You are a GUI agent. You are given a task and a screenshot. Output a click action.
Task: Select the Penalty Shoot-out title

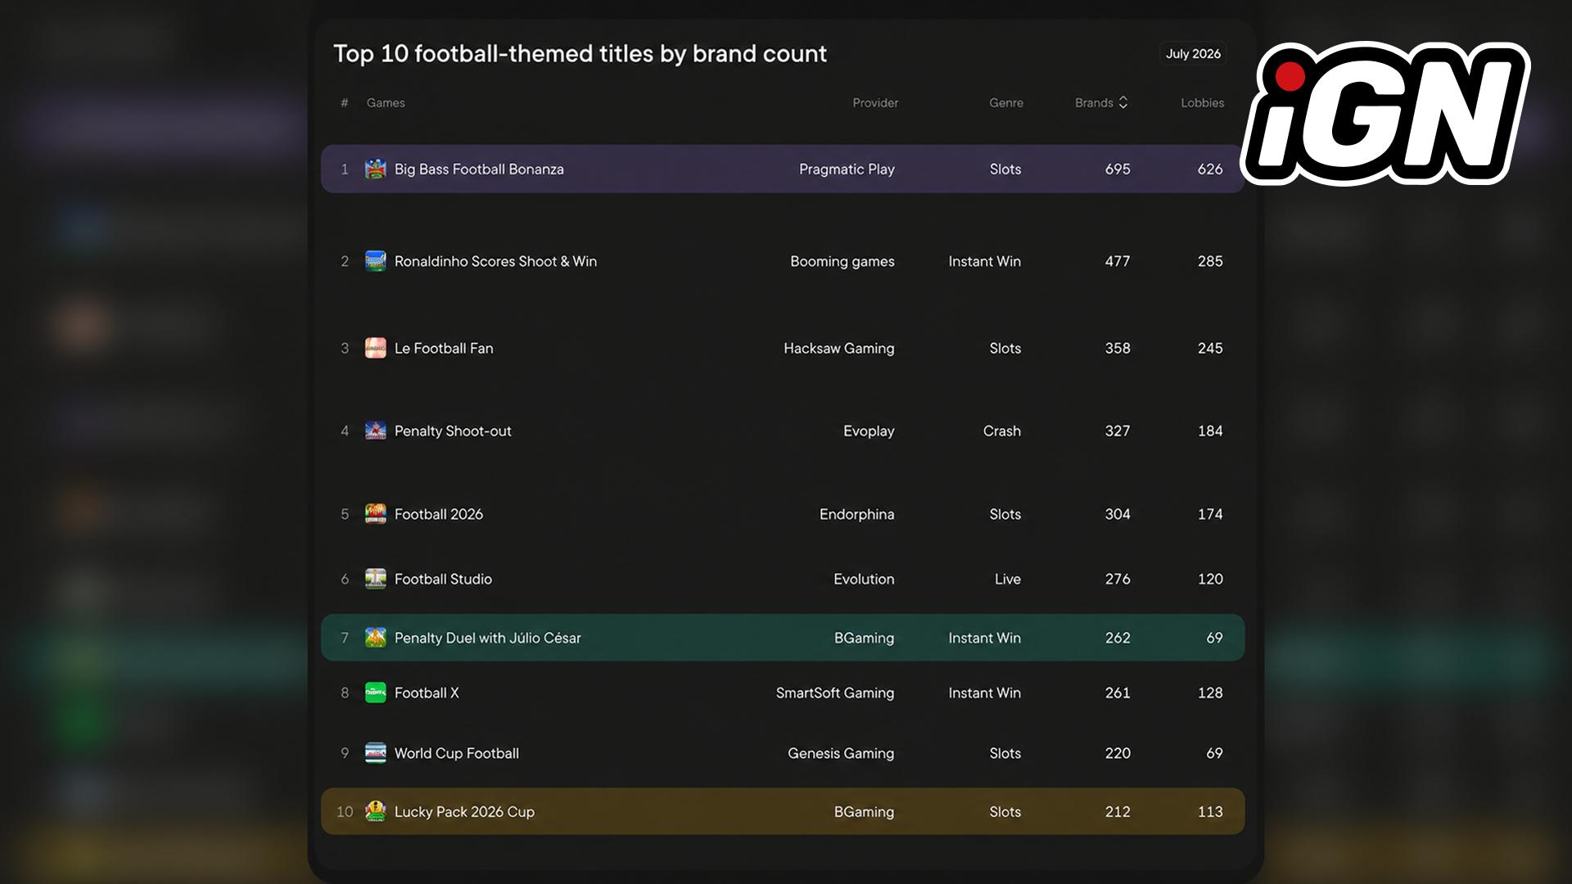tap(453, 431)
